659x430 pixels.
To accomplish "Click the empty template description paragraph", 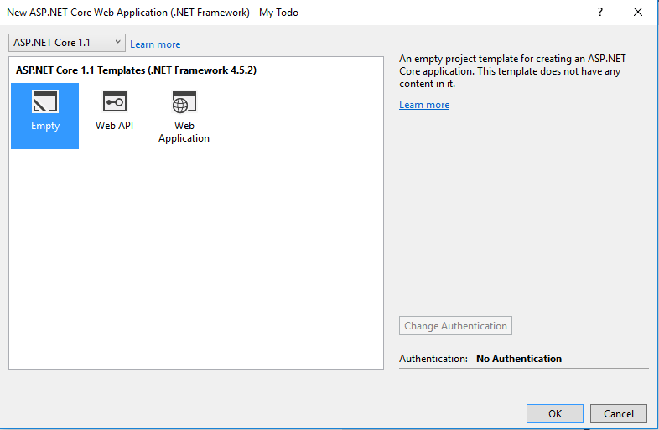I will (512, 71).
